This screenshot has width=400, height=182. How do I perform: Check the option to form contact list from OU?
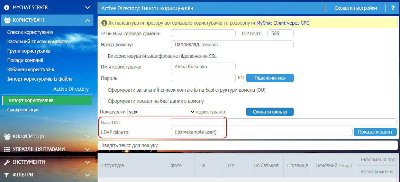[x=103, y=90]
